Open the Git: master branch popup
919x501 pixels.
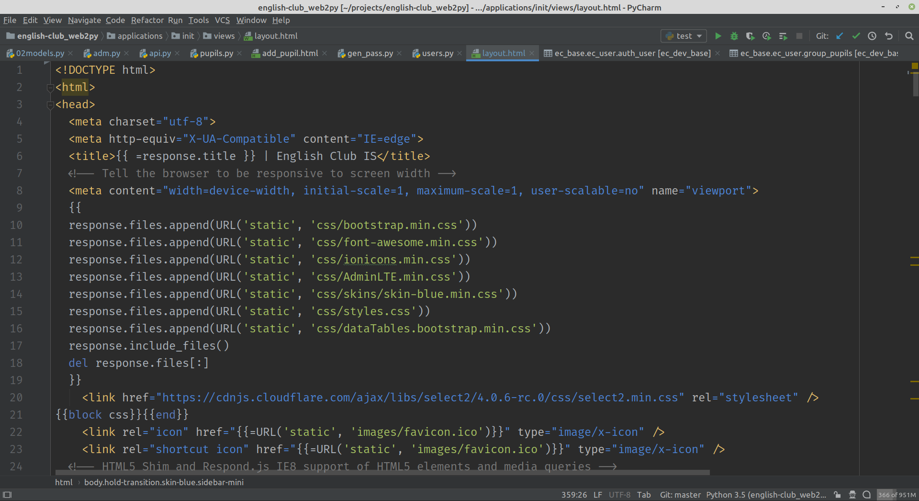coord(680,495)
